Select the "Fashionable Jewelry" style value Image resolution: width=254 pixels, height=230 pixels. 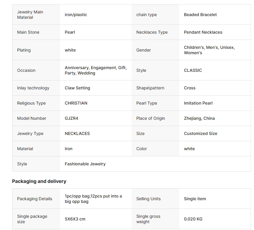pyautogui.click(x=85, y=164)
